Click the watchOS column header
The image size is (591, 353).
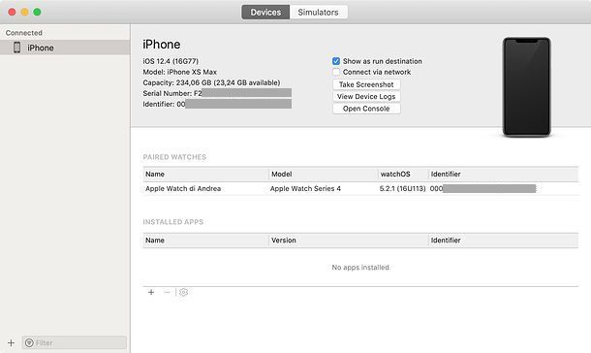point(403,175)
